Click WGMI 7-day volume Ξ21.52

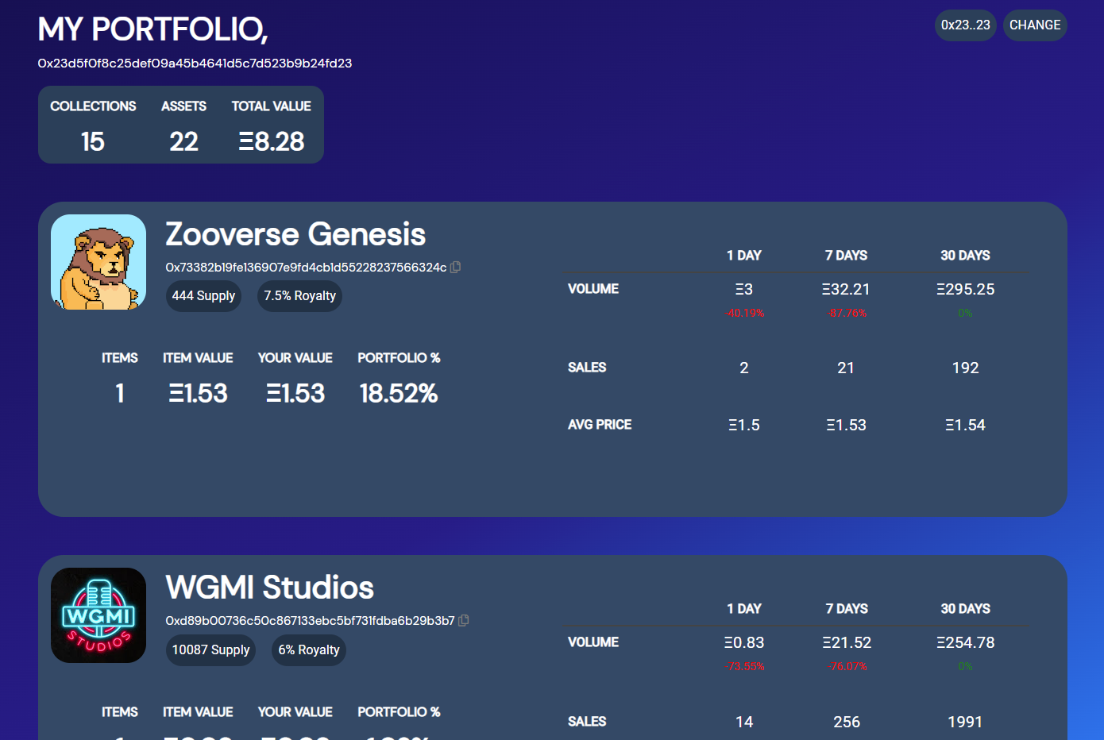coord(846,643)
